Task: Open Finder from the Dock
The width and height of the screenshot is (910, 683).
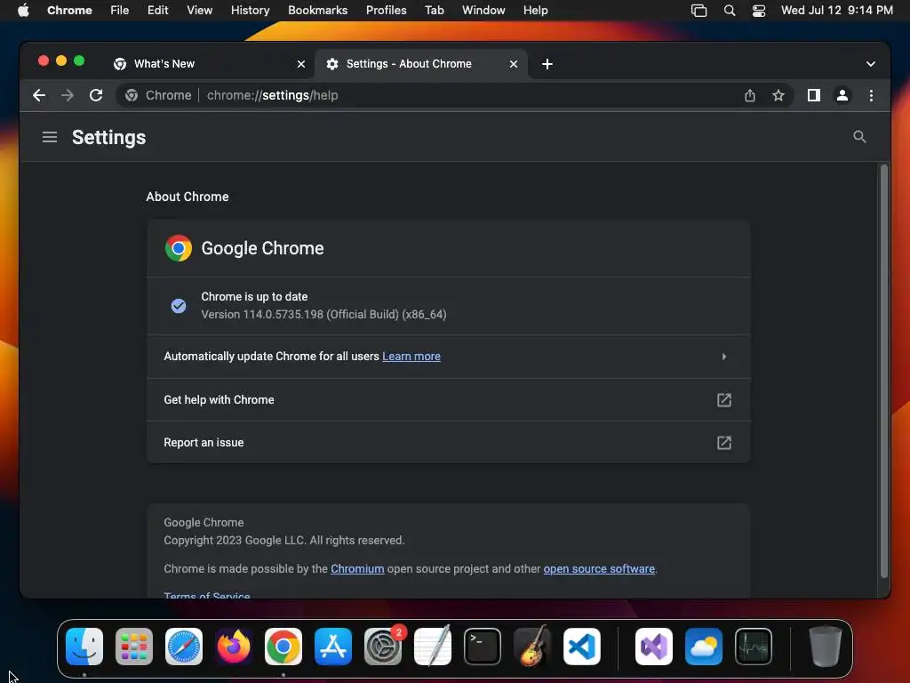Action: [x=84, y=647]
